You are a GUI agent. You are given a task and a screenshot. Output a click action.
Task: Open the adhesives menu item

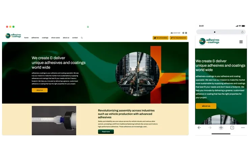[35, 38]
